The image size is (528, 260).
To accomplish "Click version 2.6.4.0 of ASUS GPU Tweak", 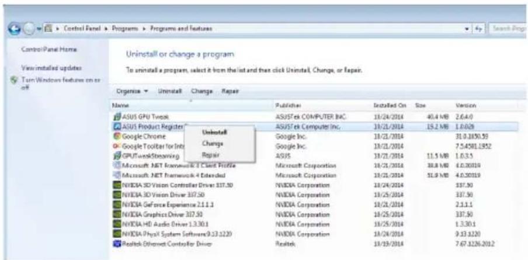I will click(465, 117).
